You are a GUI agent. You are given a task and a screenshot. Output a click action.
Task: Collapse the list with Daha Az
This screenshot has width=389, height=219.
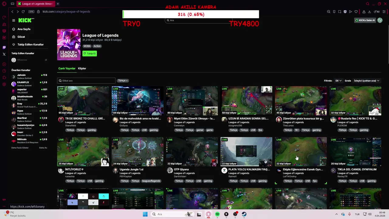(x=43, y=148)
